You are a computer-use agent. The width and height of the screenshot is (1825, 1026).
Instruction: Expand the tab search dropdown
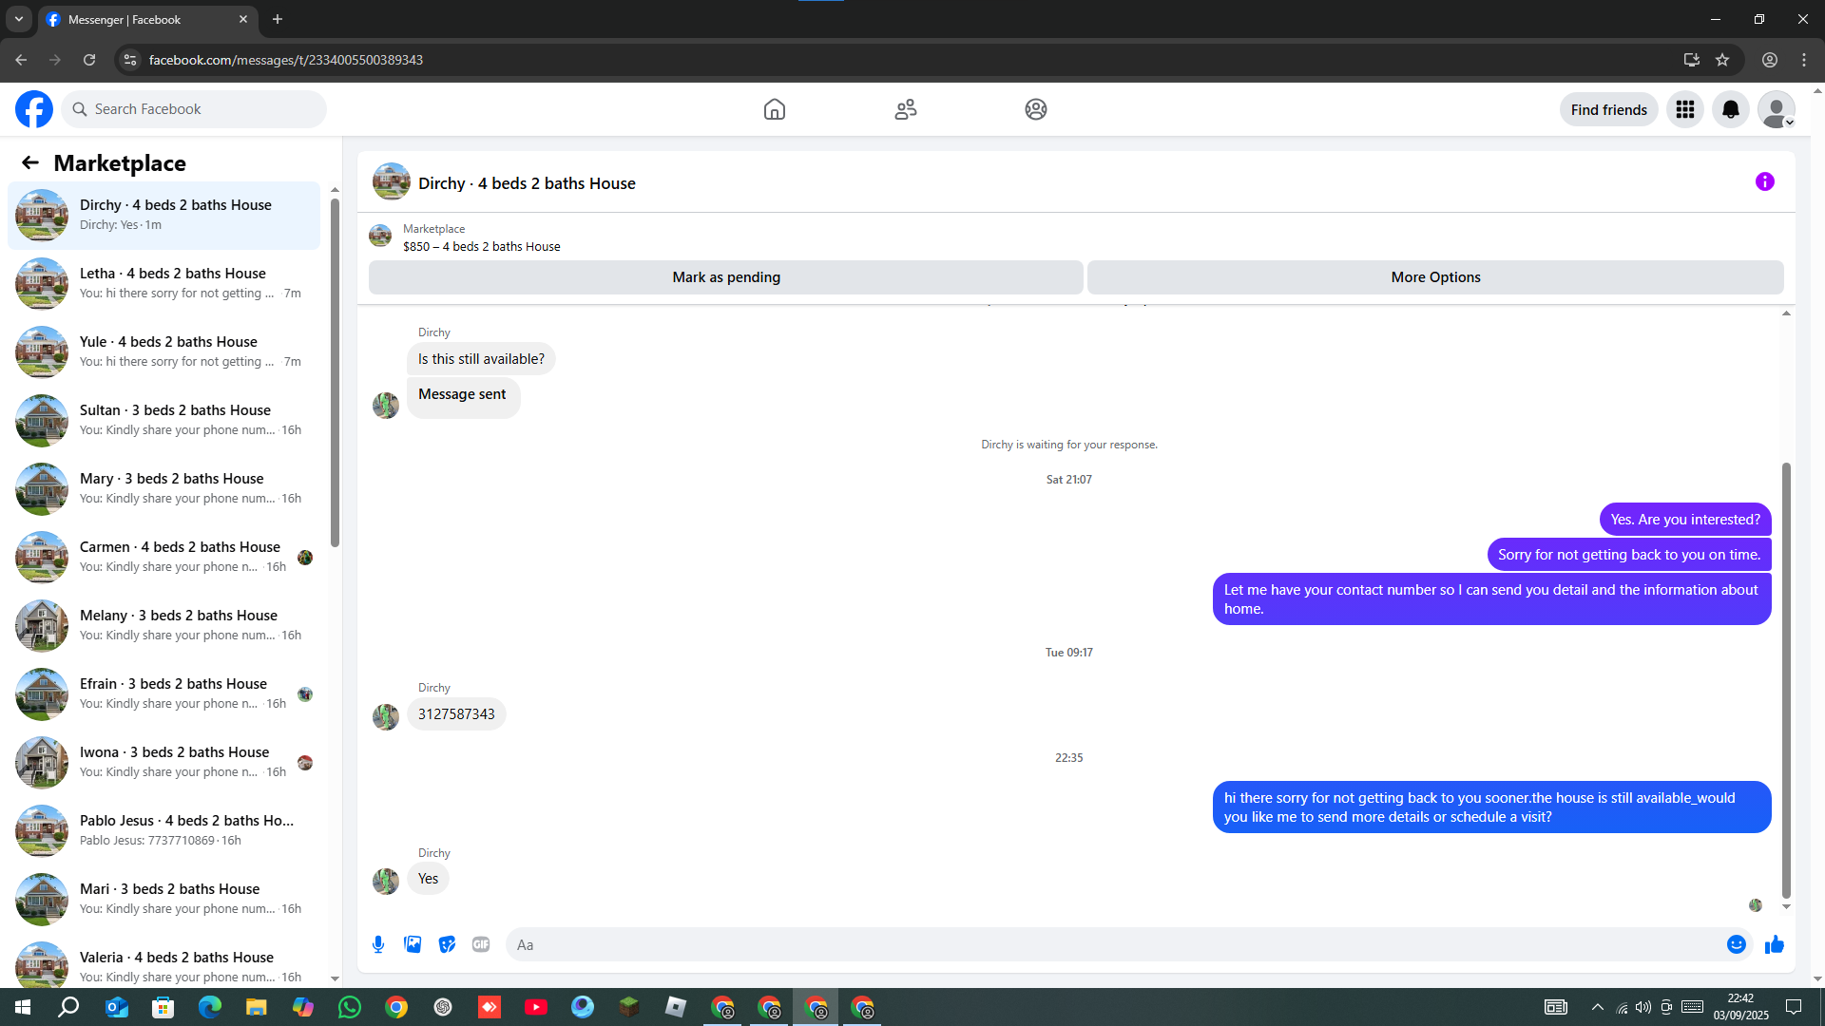click(18, 19)
